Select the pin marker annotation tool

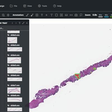point(42,15)
